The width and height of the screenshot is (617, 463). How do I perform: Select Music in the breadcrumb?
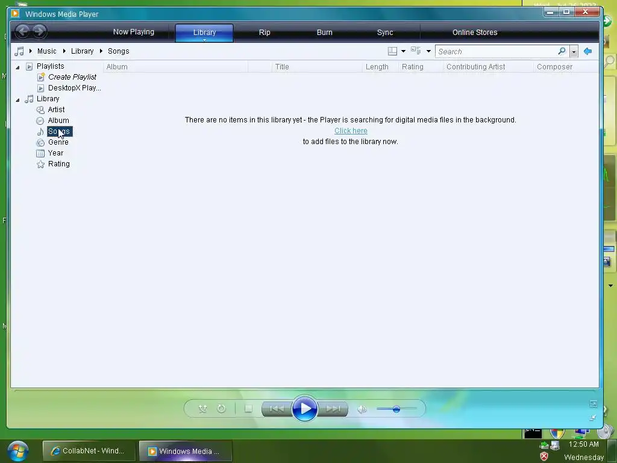47,51
